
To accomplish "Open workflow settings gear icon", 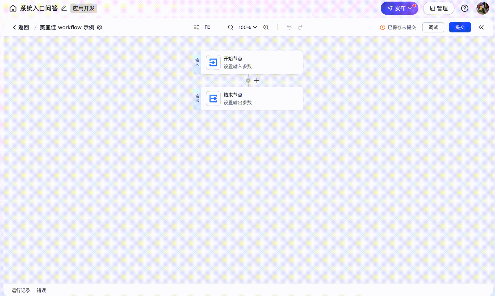I will tap(99, 27).
